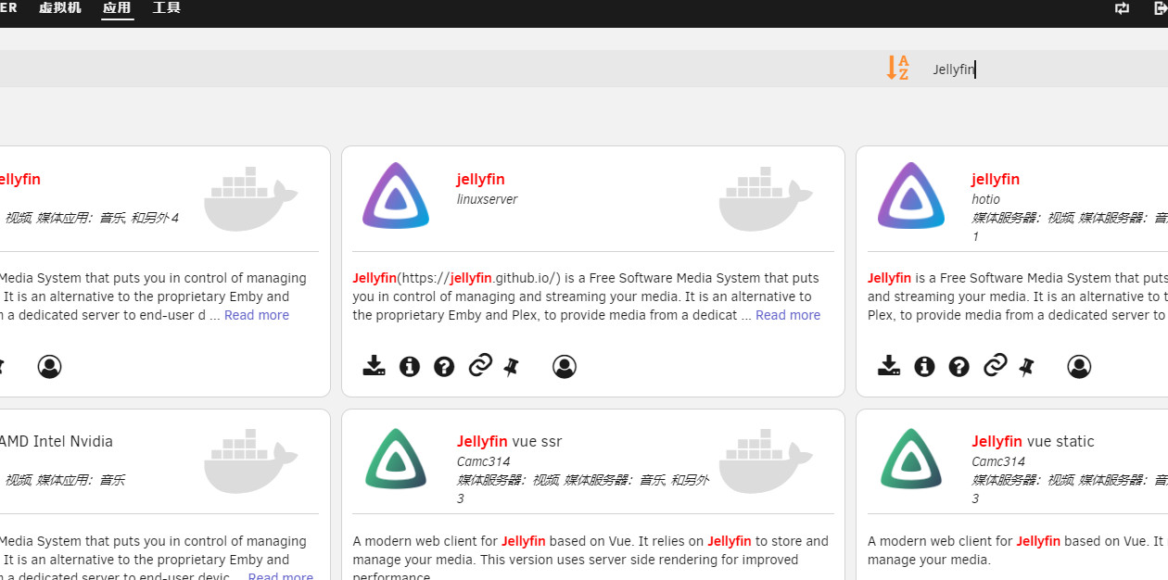Open the 虚拟机 menu tab
The width and height of the screenshot is (1168, 580).
60,8
